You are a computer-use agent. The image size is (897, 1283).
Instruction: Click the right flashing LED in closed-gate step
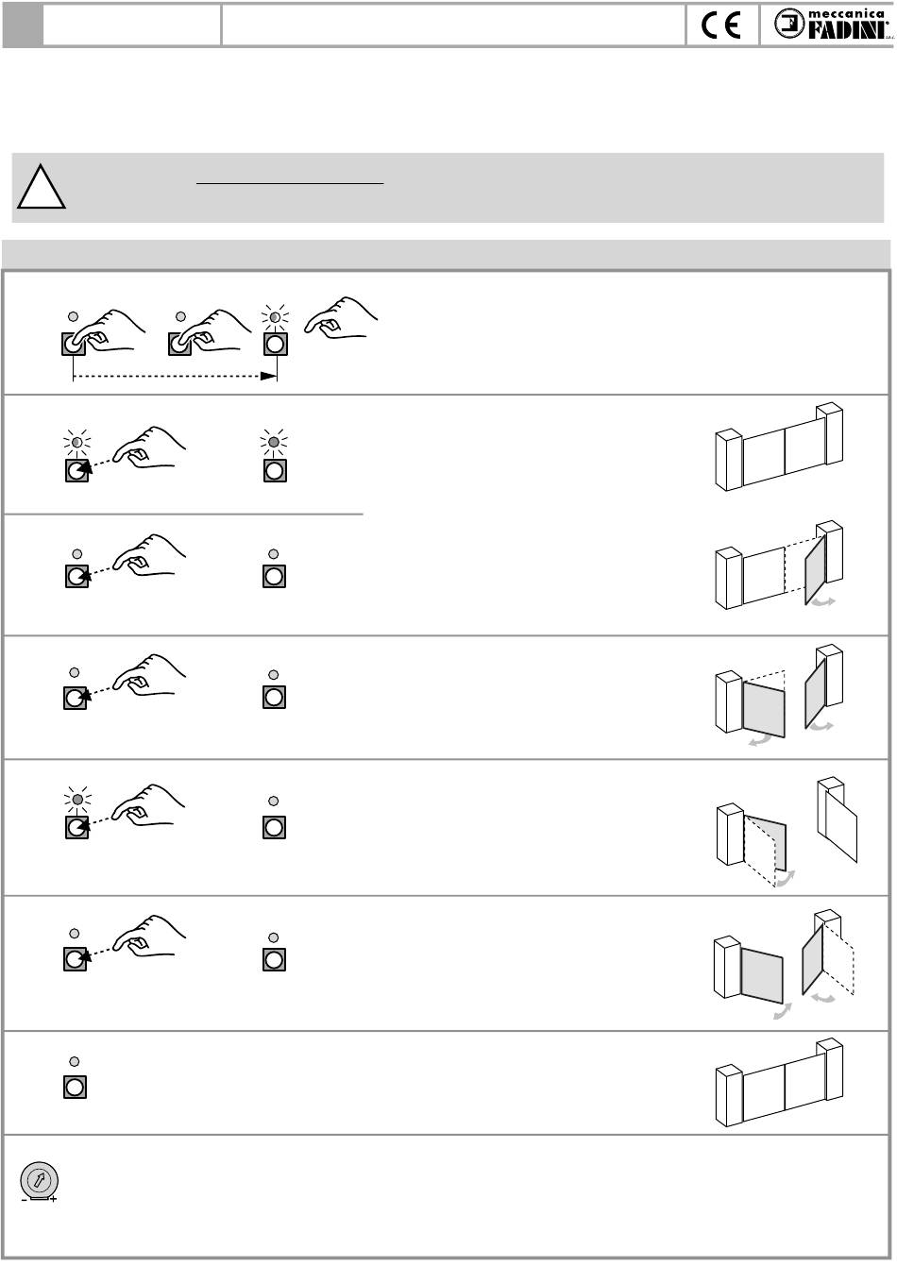(x=274, y=441)
